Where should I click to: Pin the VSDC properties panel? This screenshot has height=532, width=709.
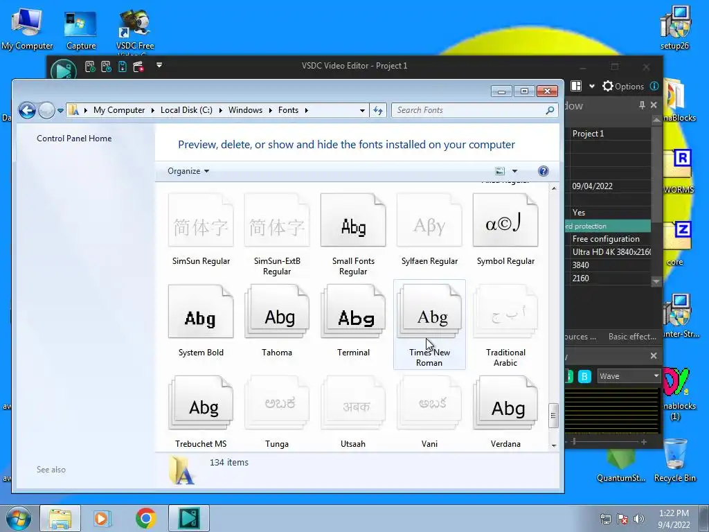642,105
